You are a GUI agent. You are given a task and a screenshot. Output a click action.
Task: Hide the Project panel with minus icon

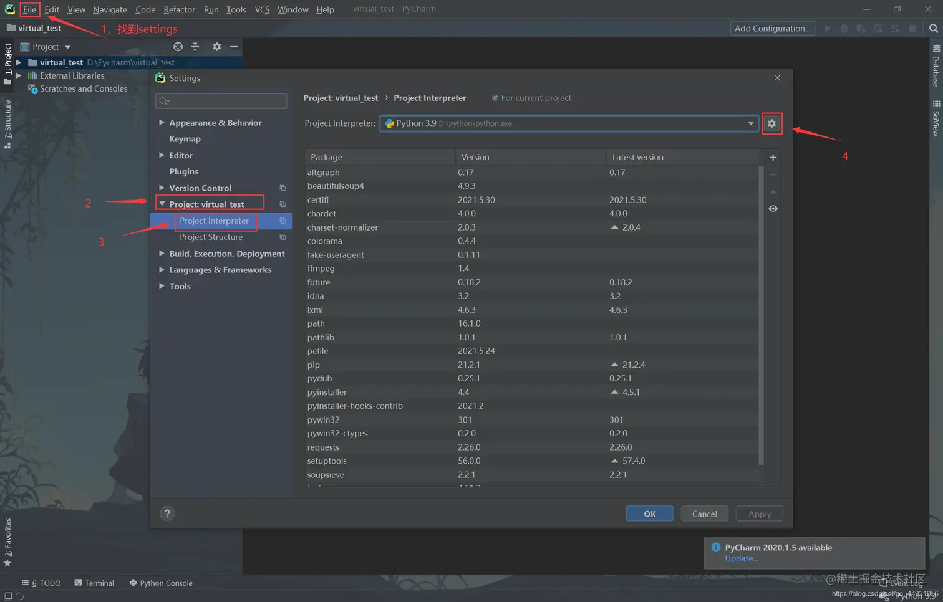click(x=234, y=47)
